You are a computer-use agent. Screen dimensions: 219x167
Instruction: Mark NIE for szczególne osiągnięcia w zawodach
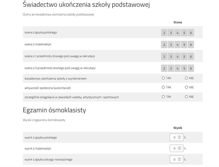click(186, 97)
